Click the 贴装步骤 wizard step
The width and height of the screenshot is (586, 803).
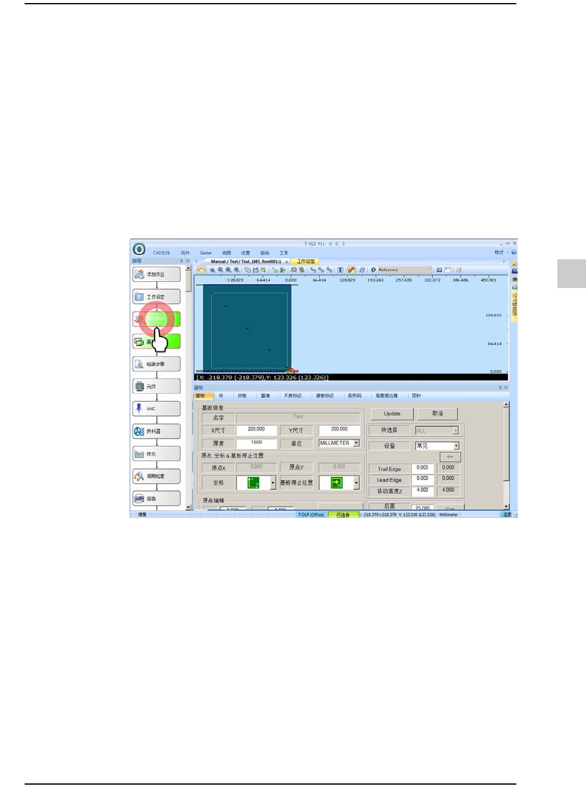157,364
